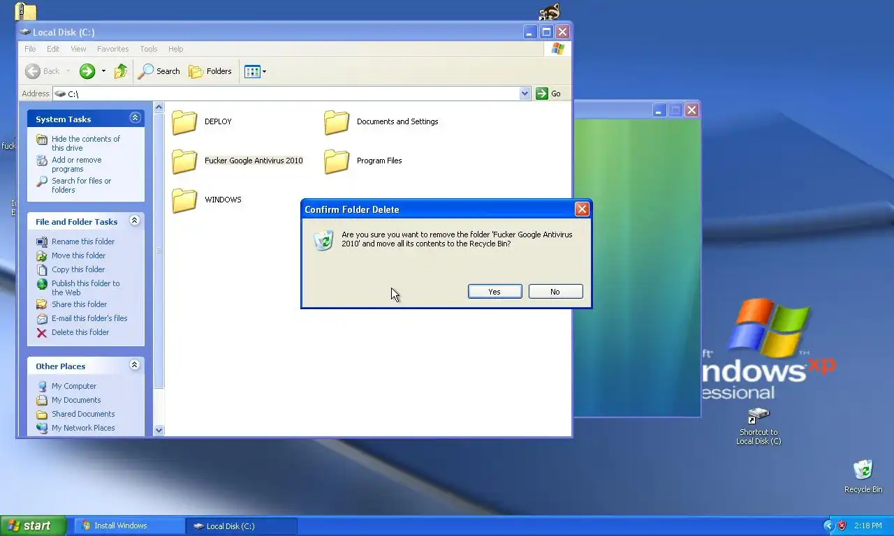Open the Search toolbar button

coord(159,71)
